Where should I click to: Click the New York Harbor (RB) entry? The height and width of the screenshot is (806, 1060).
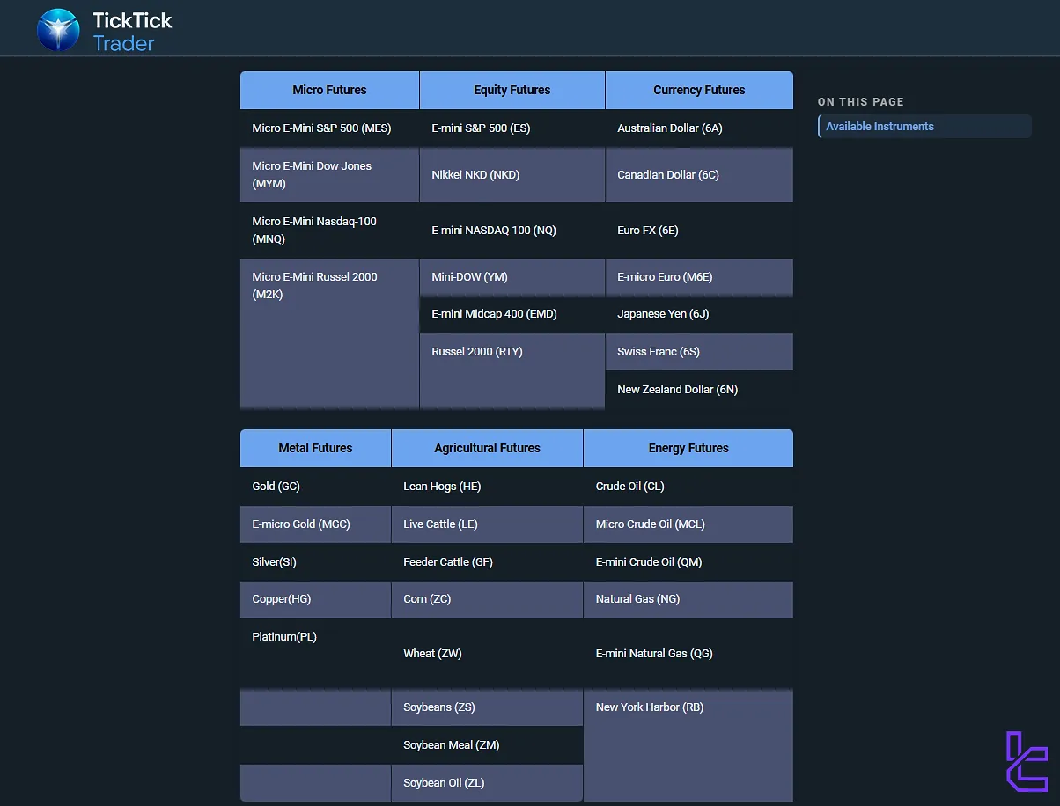coord(649,707)
